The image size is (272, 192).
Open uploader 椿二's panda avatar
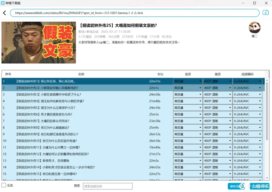pyautogui.click(x=254, y=27)
